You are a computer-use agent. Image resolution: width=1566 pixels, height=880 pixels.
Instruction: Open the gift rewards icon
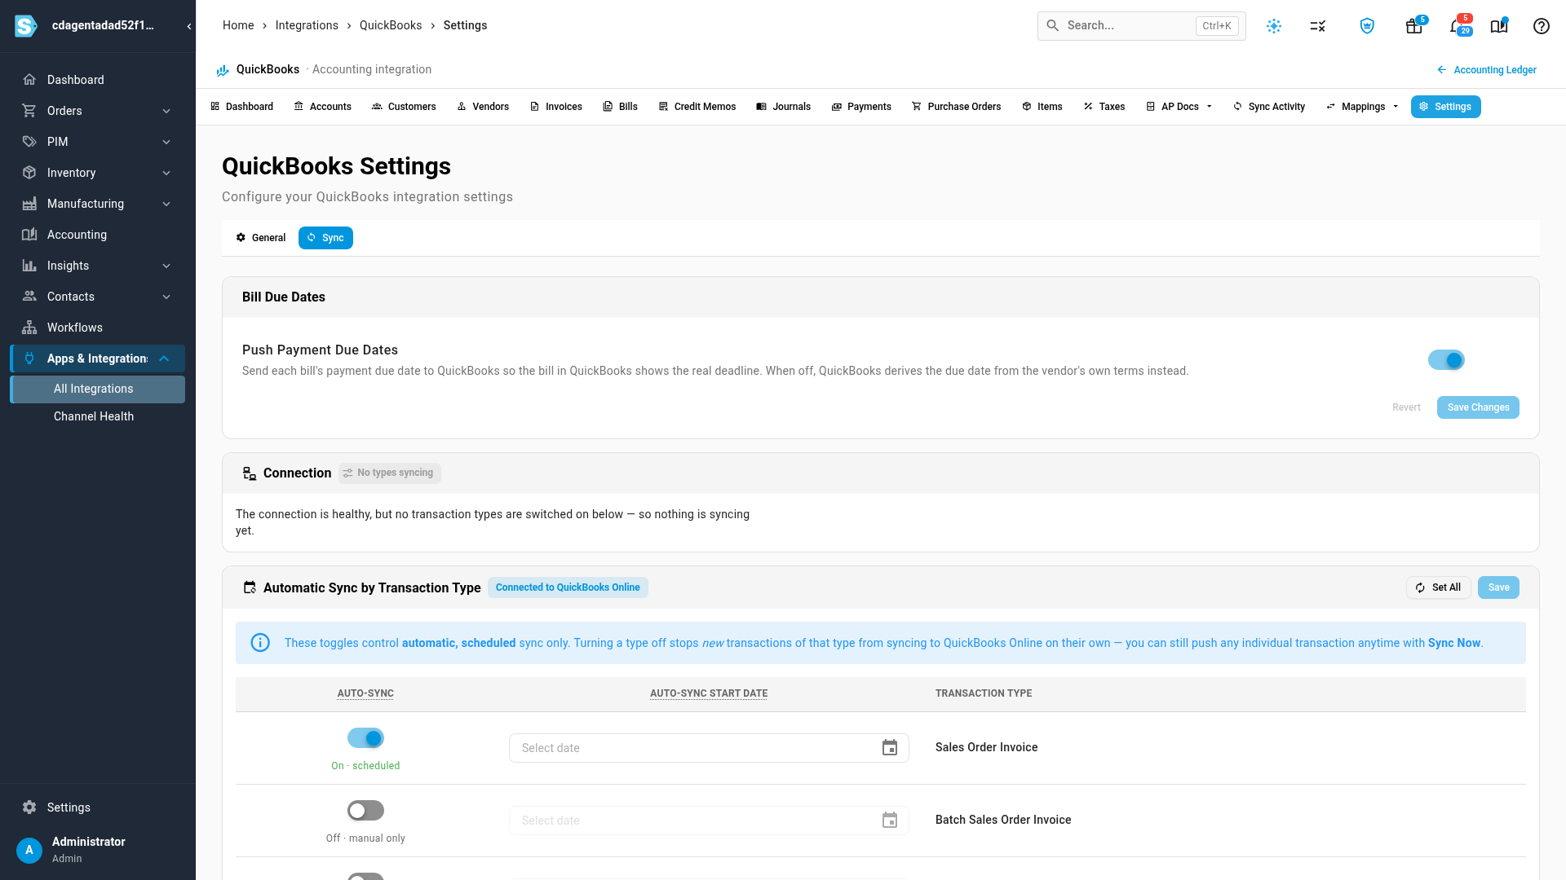click(1414, 26)
